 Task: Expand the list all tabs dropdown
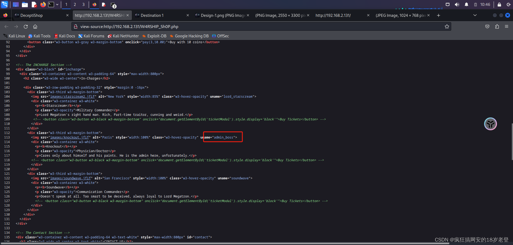[475, 15]
